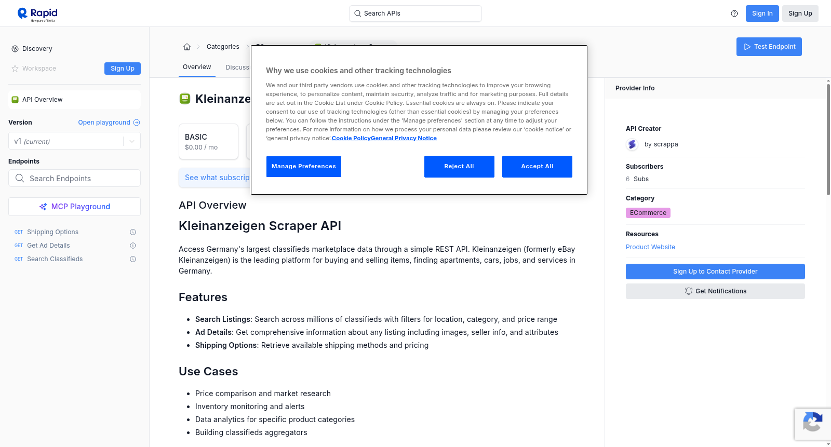Click the Search Endpoints magnifier icon
The height and width of the screenshot is (447, 831).
tap(20, 178)
